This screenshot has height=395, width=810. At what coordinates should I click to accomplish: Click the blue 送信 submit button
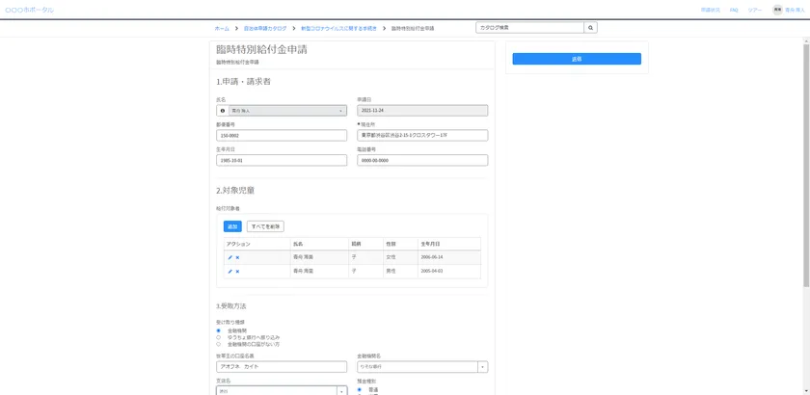coord(577,59)
